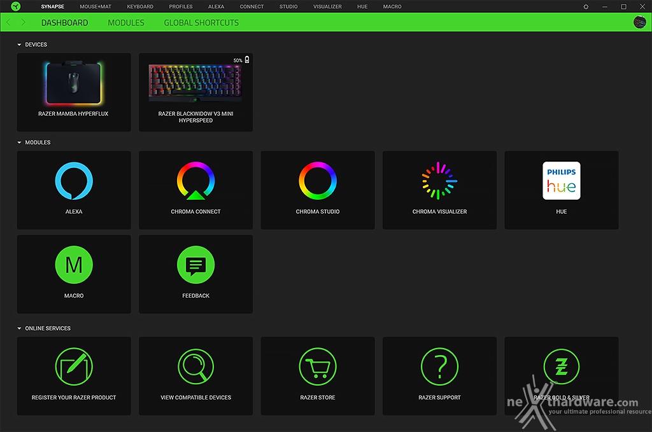Open the Visualizer top tab

pos(328,6)
